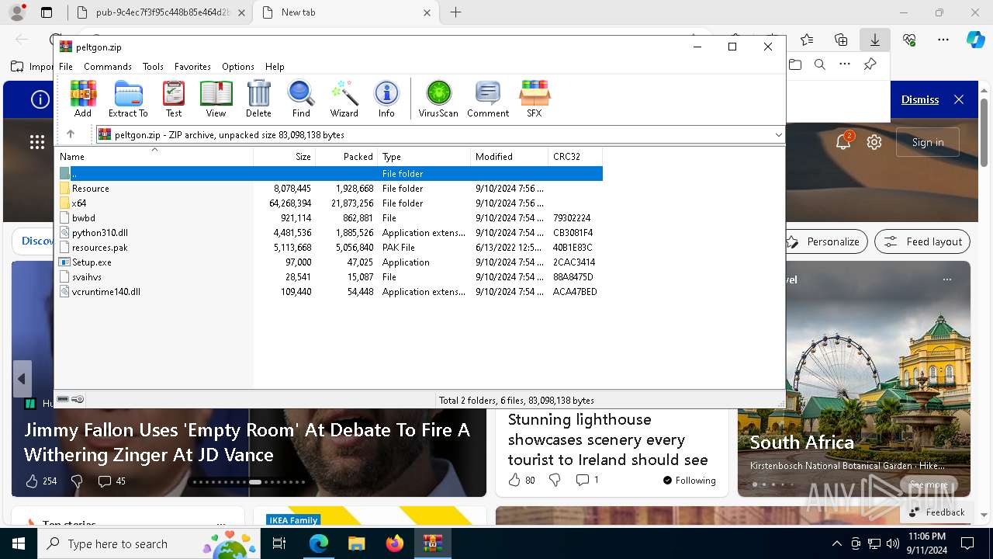
Task: Click the Add toolbar icon in WinRAR
Action: tap(83, 99)
